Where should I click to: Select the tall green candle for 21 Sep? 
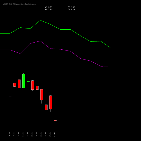tap(24, 81)
